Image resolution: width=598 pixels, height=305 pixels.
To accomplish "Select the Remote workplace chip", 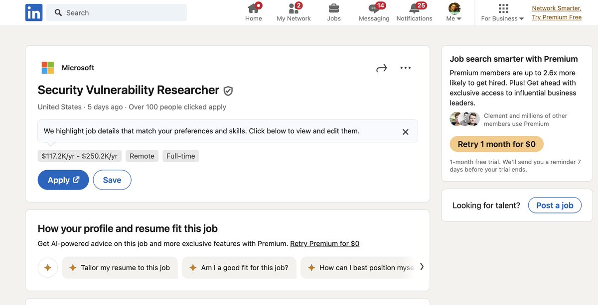I will coord(142,156).
